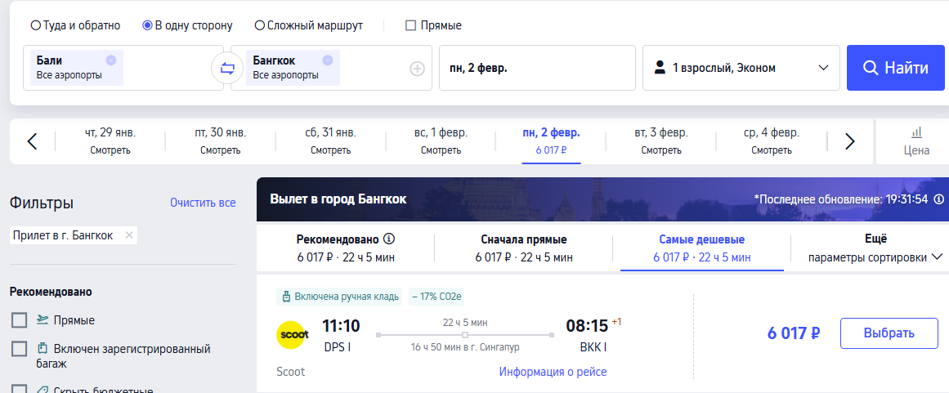
Task: Switch to Сначала прямые sorting tab
Action: pos(523,248)
